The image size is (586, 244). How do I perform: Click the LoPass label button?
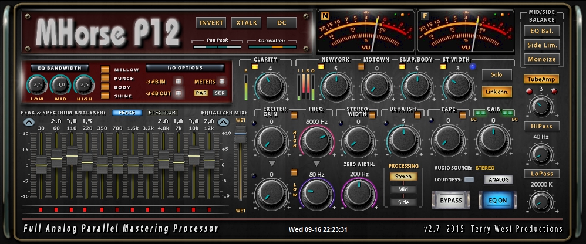click(541, 174)
